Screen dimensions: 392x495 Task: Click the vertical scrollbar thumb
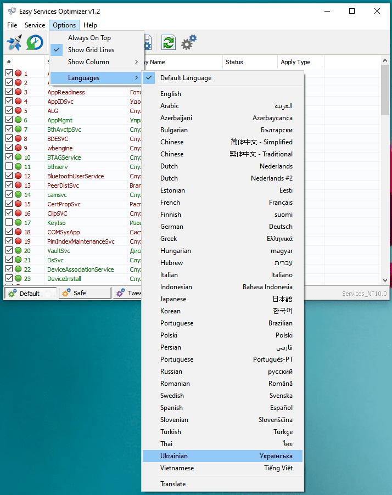pyautogui.click(x=385, y=90)
